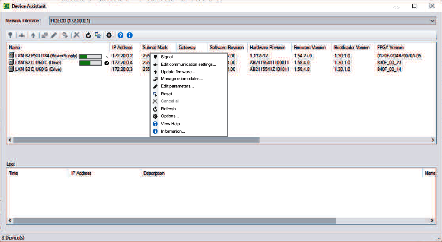442x242 pixels.
Task: Click IP address 172.20.0.4
Action: pyautogui.click(x=122, y=63)
